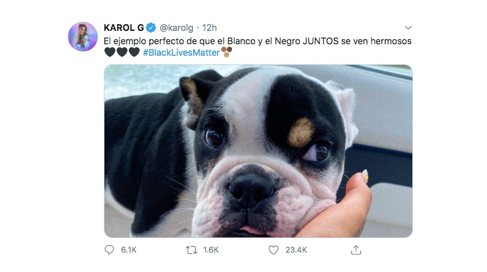
Task: Click the tweet text starting 'El ejemplo perfecto'
Action: (x=200, y=41)
